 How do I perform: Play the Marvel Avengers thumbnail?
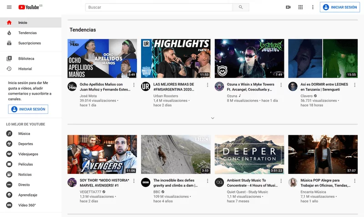[x=102, y=154]
